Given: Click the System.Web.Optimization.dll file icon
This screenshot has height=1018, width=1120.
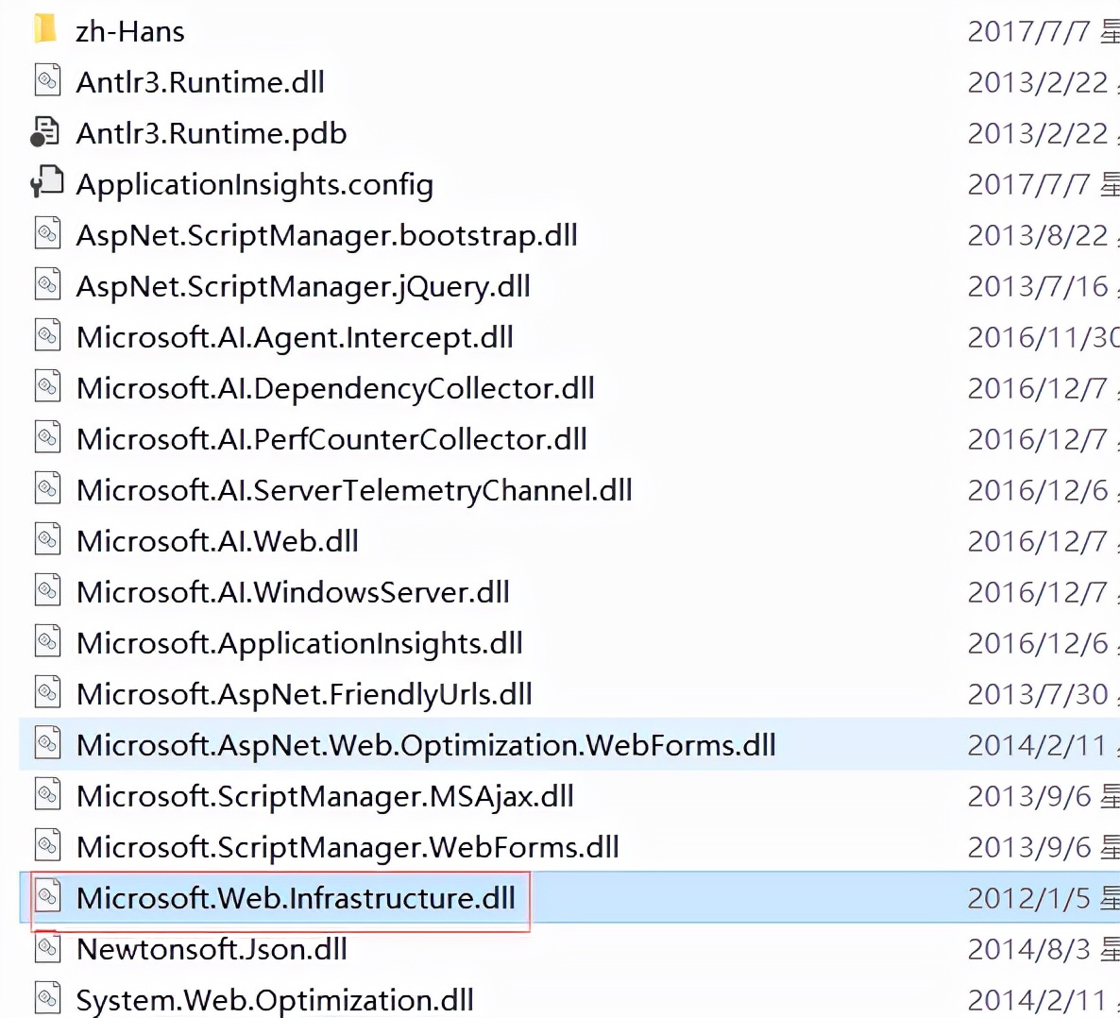Looking at the screenshot, I should (47, 1000).
